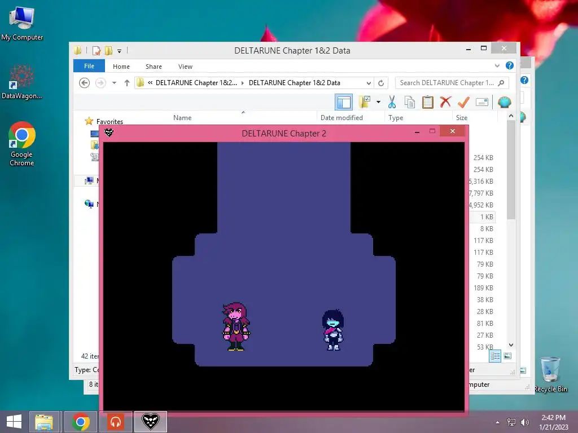Viewport: 578px width, 433px height.
Task: Select the row sized 38 KB
Action: click(483, 300)
